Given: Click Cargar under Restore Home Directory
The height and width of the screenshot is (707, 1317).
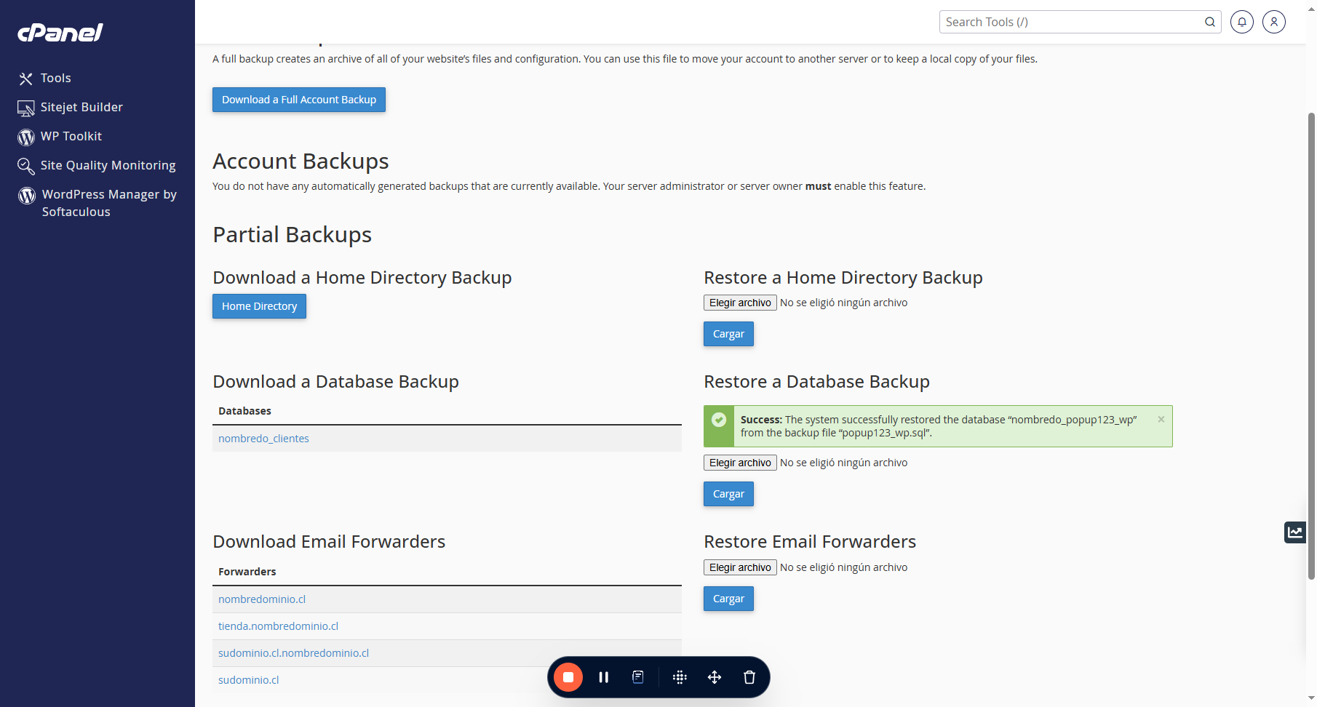Looking at the screenshot, I should coord(728,334).
